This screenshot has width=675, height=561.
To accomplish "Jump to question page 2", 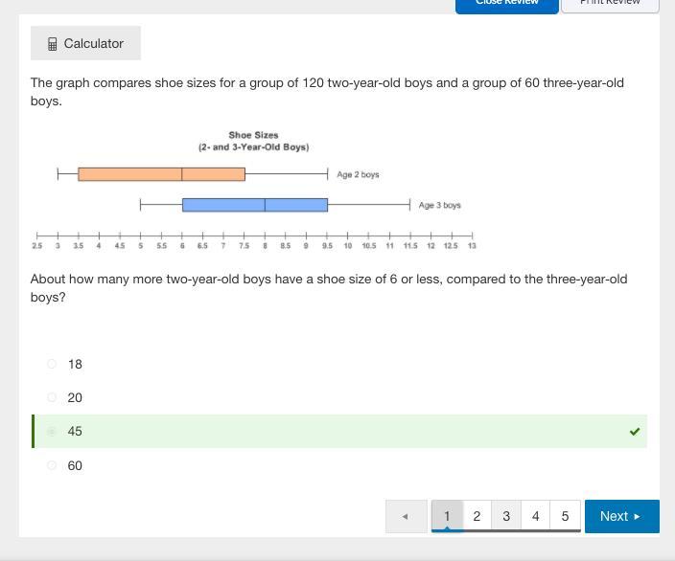I will coord(477,516).
